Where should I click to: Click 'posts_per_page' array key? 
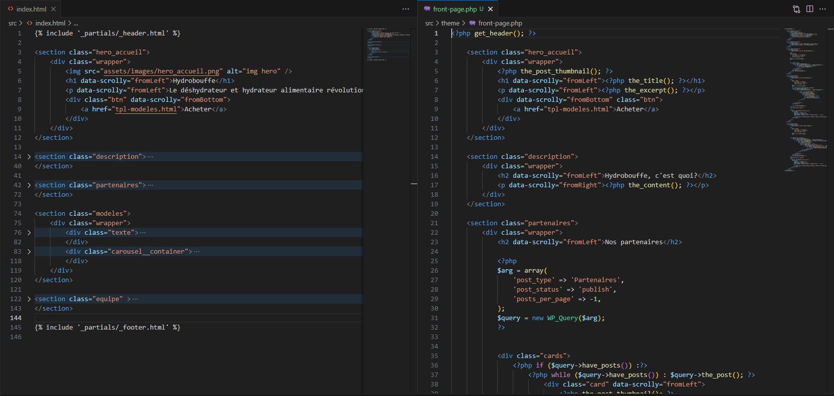click(543, 299)
